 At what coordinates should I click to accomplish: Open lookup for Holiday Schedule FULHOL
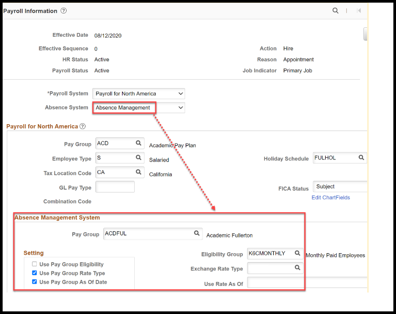pyautogui.click(x=361, y=157)
